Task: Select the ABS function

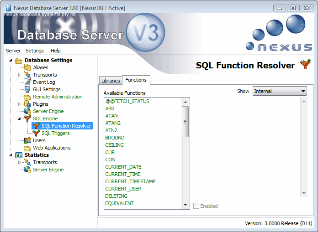Action: pyautogui.click(x=110, y=108)
